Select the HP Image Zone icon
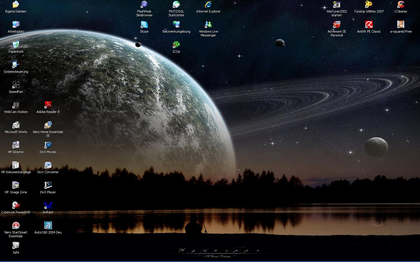 (x=16, y=185)
